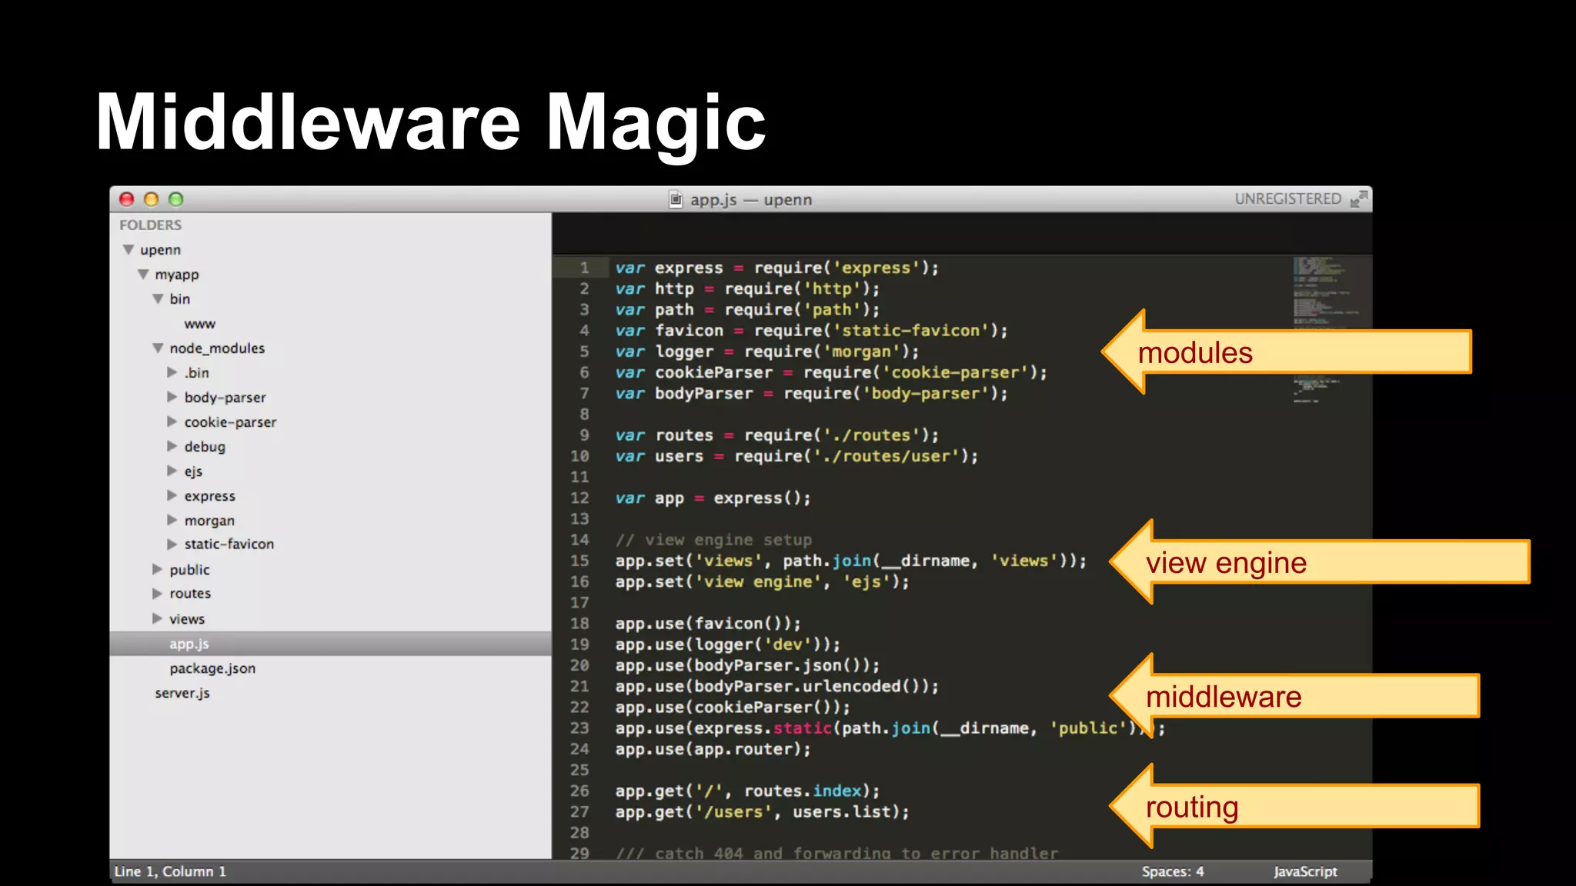Expand the debug folder triangle

tap(172, 446)
